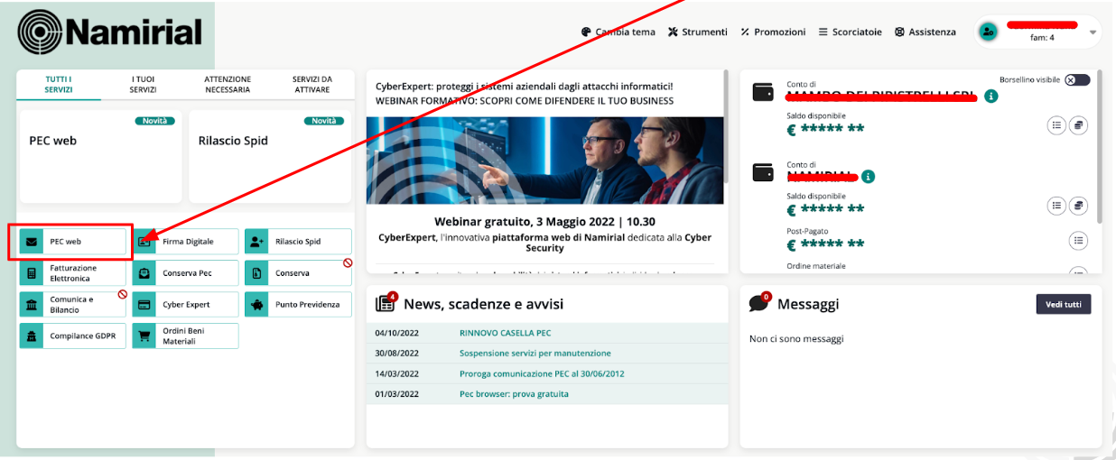Click info icon beside lower account name
This screenshot has width=1116, height=460.
click(x=868, y=177)
